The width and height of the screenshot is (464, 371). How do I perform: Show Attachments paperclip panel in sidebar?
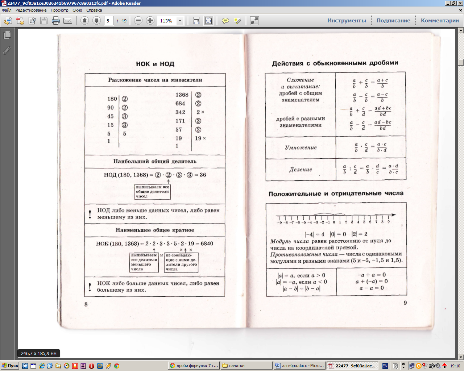tap(7, 50)
